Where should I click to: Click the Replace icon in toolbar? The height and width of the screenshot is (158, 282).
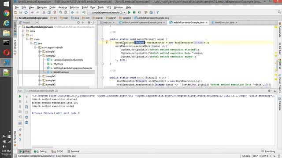pos(66,13)
